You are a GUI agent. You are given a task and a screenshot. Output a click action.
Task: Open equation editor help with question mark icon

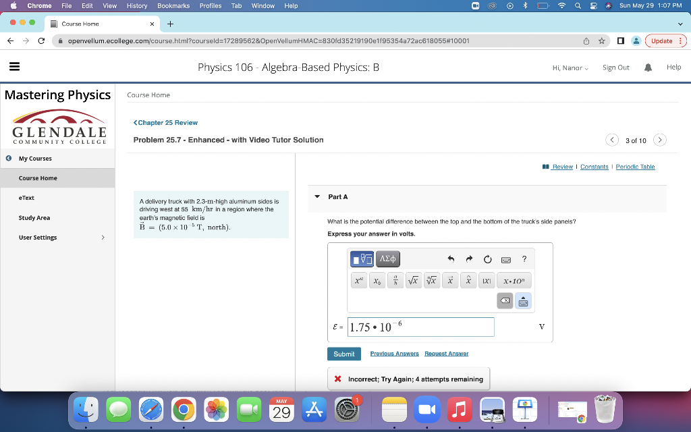(x=524, y=259)
